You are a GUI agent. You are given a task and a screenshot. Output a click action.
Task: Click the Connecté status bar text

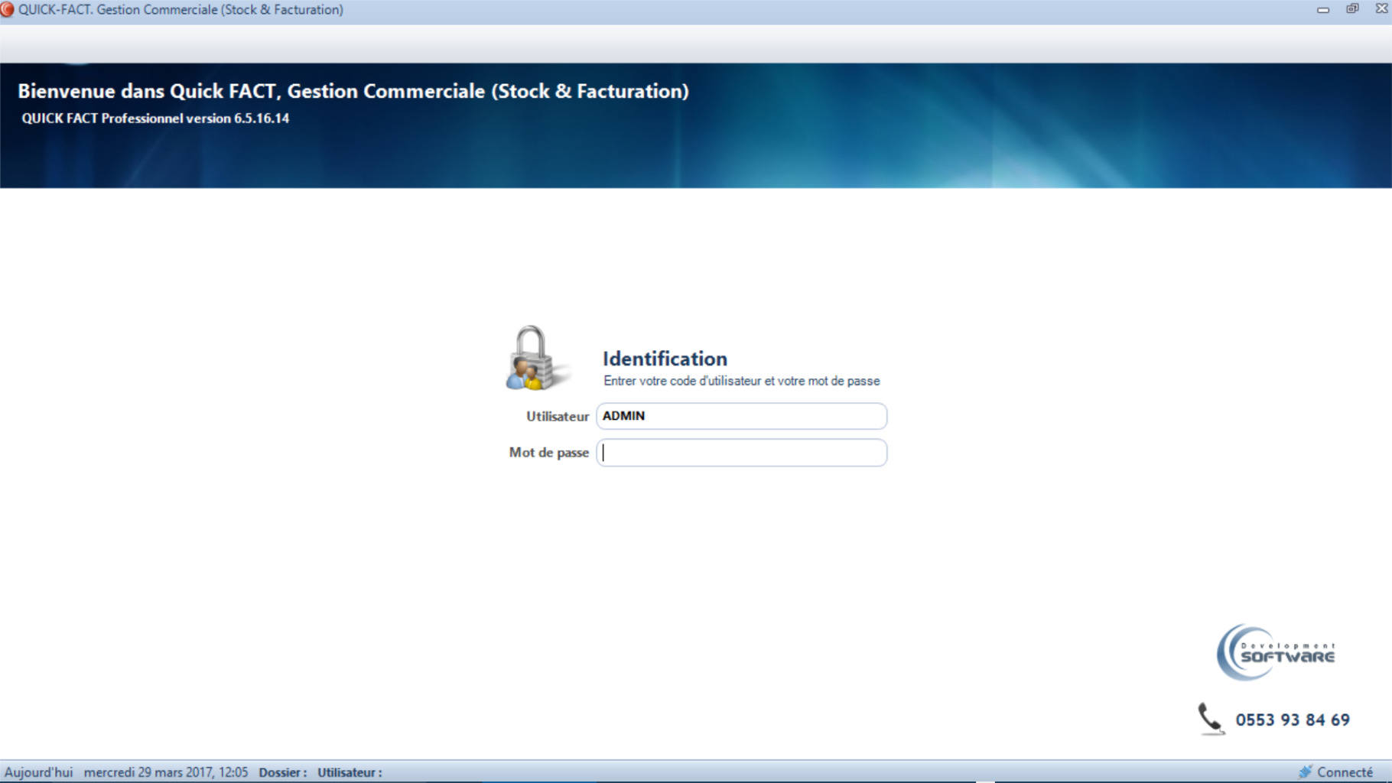point(1345,772)
